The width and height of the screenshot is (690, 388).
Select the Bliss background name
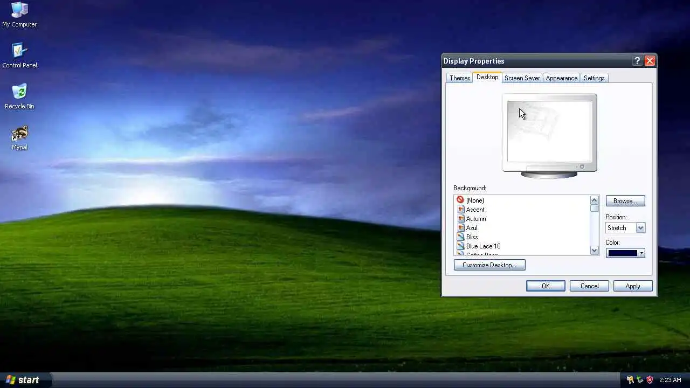pyautogui.click(x=472, y=237)
